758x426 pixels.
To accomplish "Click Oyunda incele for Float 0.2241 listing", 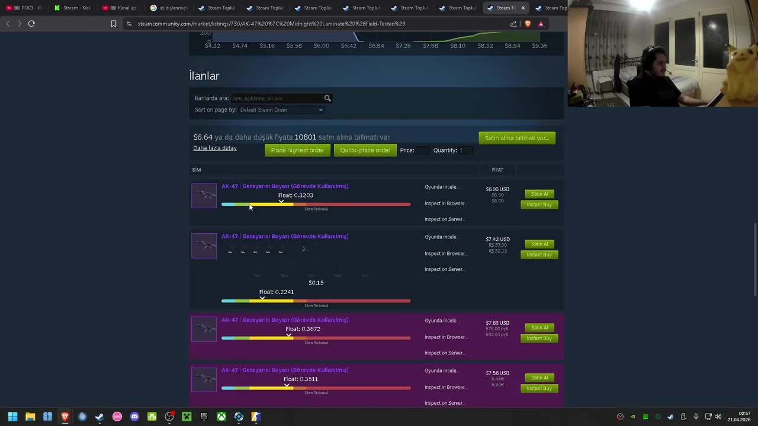I will (442, 237).
